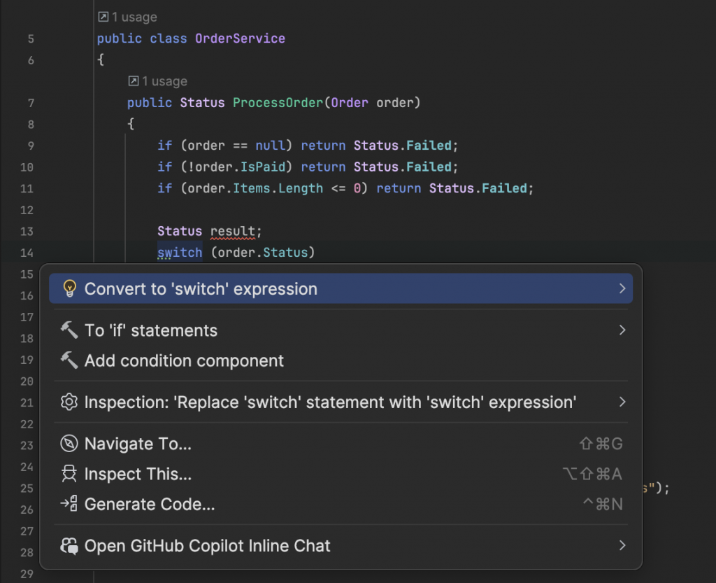Expand To 'if' statements submenu arrow
This screenshot has height=583, width=716.
pyautogui.click(x=622, y=330)
